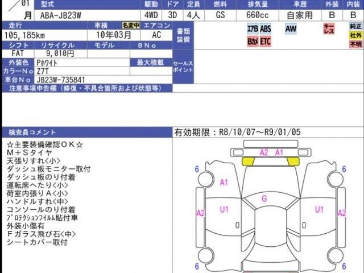Click the recycle fee 9,010円
364x273 pixels.
(x=60, y=53)
